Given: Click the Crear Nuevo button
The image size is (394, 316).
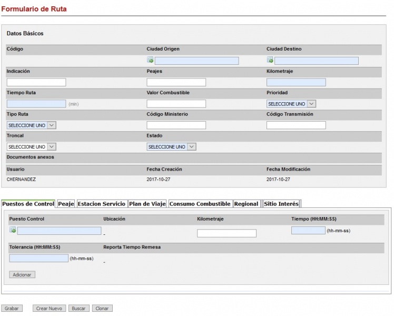Looking at the screenshot, I should 49,308.
